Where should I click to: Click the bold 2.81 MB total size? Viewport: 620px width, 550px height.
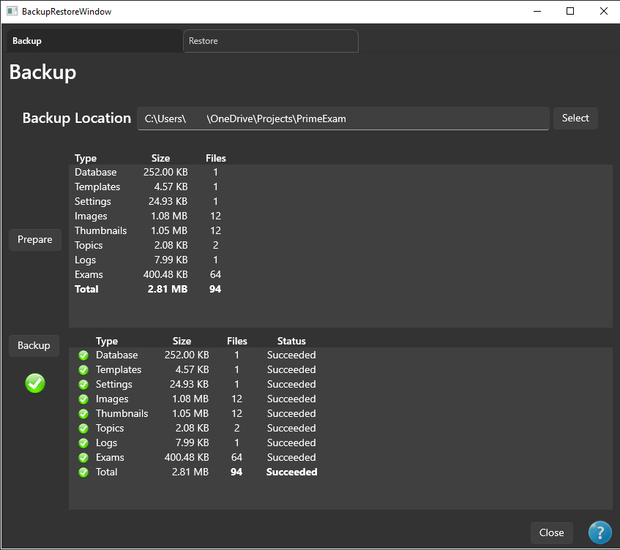[168, 289]
